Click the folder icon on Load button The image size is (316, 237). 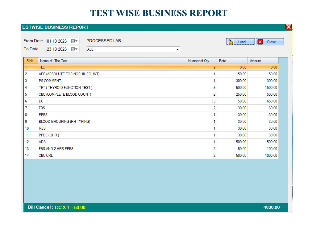231,42
